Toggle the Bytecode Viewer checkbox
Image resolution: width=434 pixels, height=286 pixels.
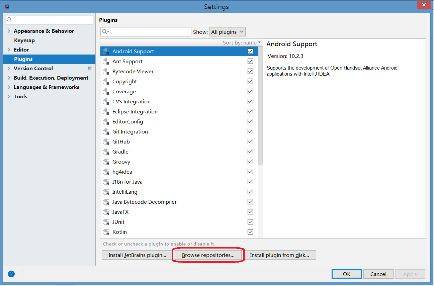[x=250, y=71]
